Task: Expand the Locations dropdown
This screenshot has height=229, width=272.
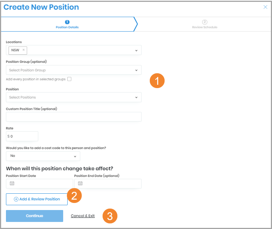Action: [136, 50]
